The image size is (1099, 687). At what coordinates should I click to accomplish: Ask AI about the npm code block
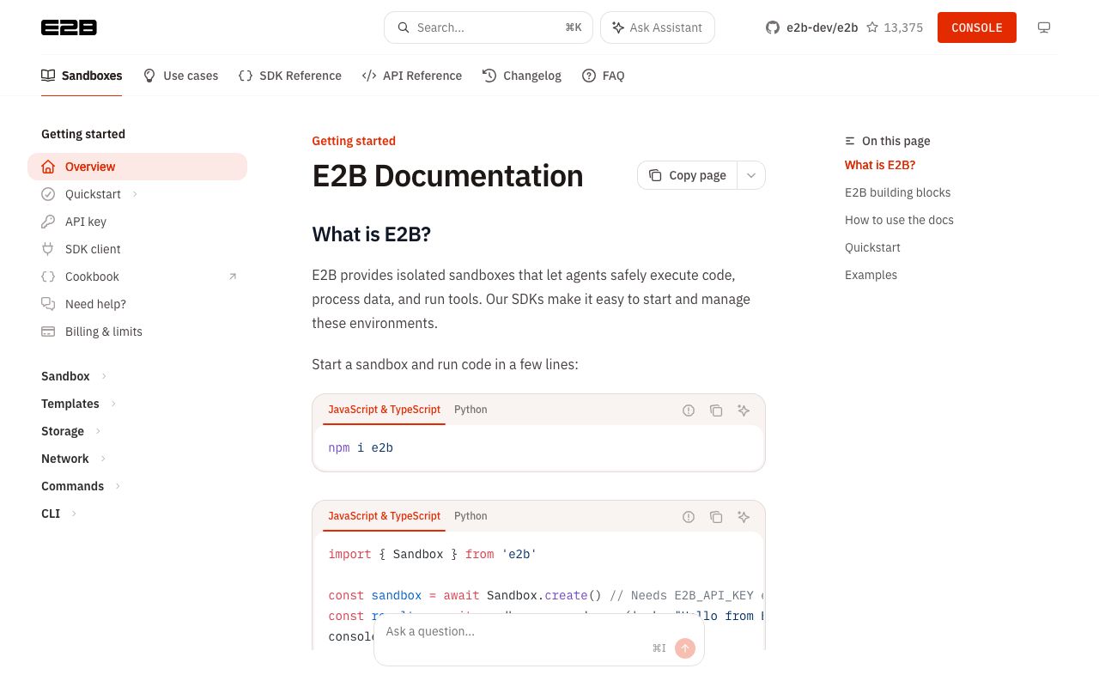coord(744,410)
